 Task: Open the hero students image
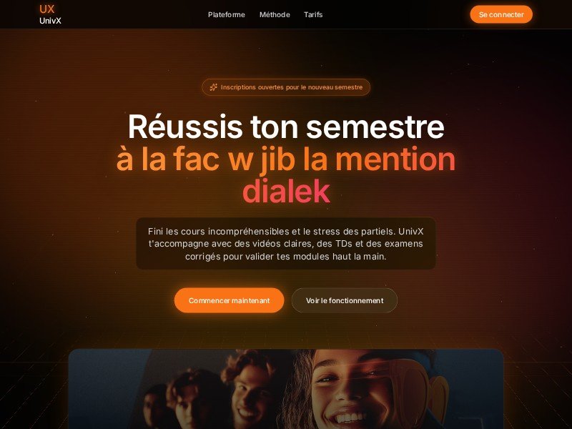tap(286, 389)
